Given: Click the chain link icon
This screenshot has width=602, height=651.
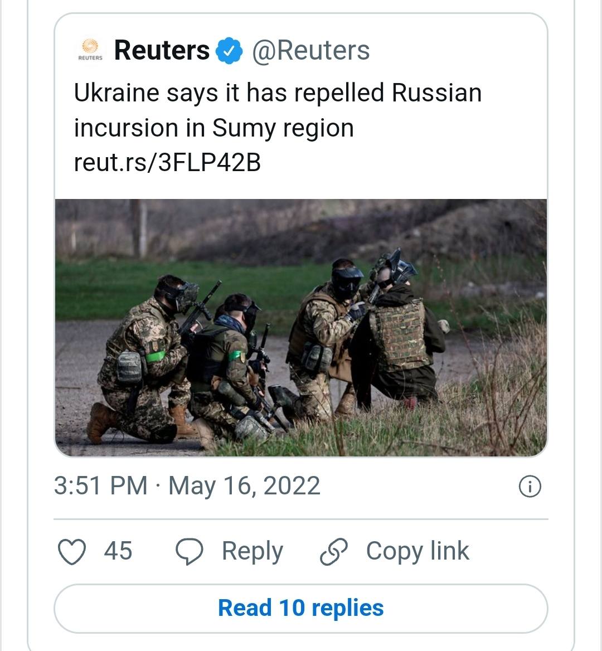Looking at the screenshot, I should click(334, 552).
